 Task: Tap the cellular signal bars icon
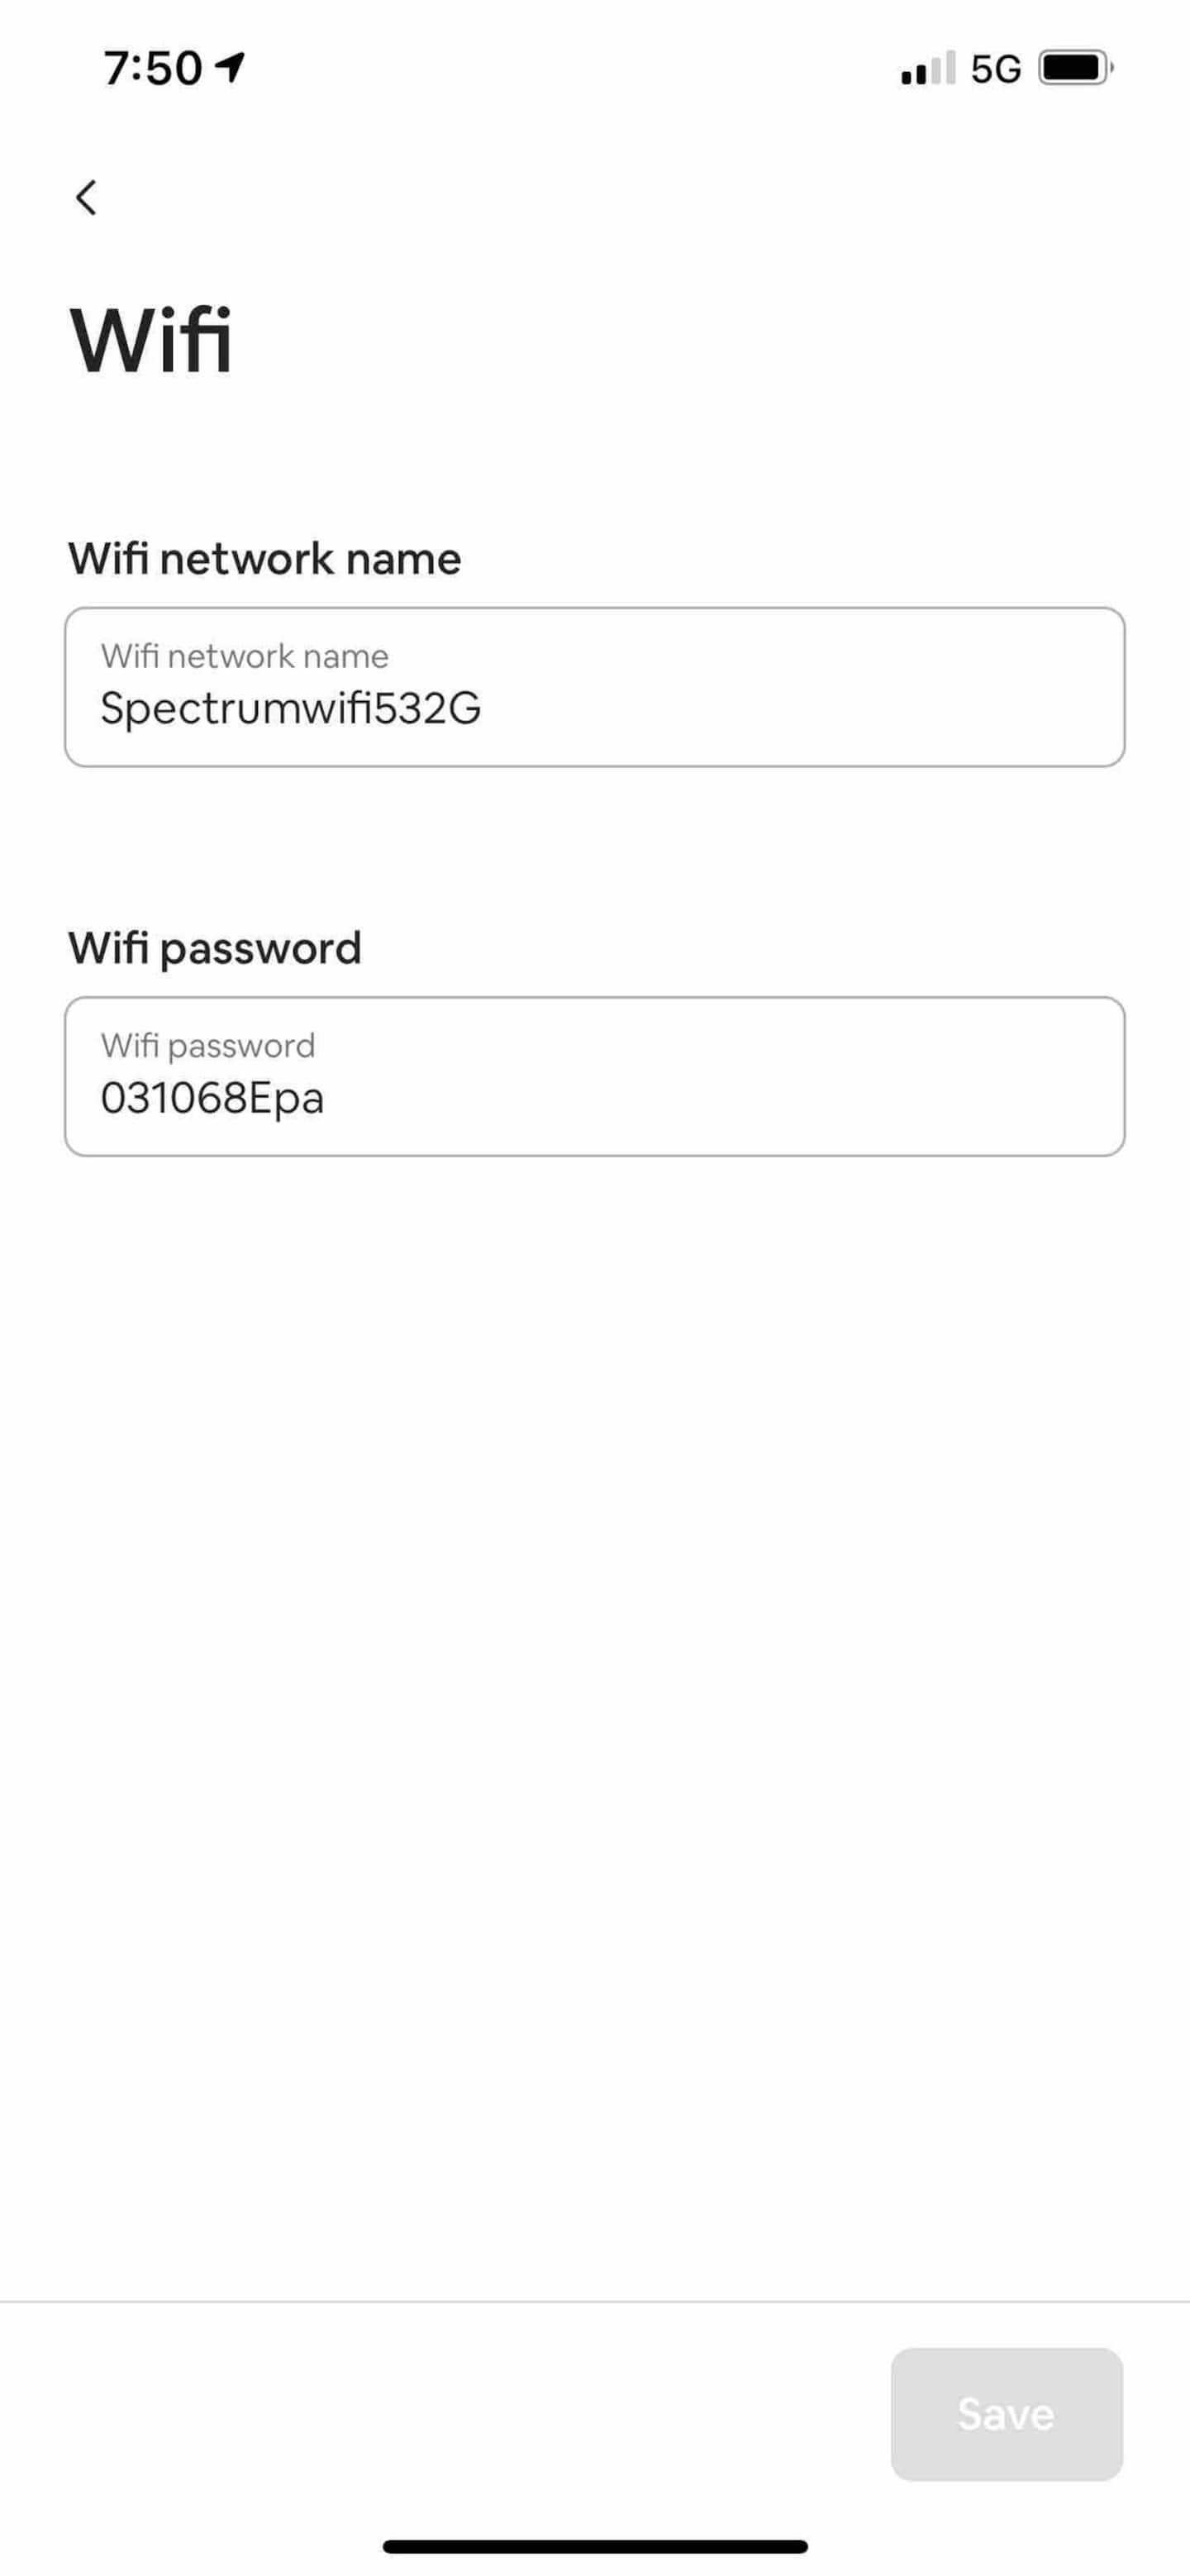928,68
